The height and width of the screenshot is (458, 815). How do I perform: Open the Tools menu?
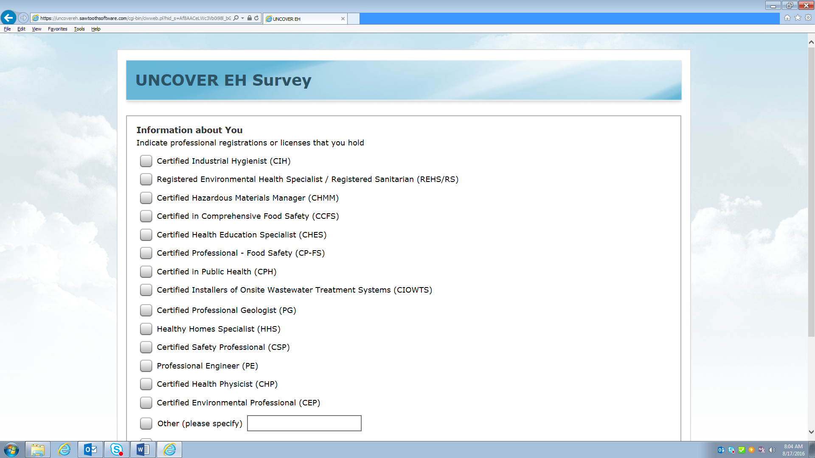point(79,29)
